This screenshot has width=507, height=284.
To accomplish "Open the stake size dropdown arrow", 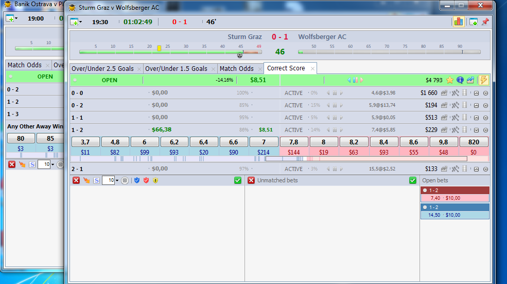I will tap(117, 181).
